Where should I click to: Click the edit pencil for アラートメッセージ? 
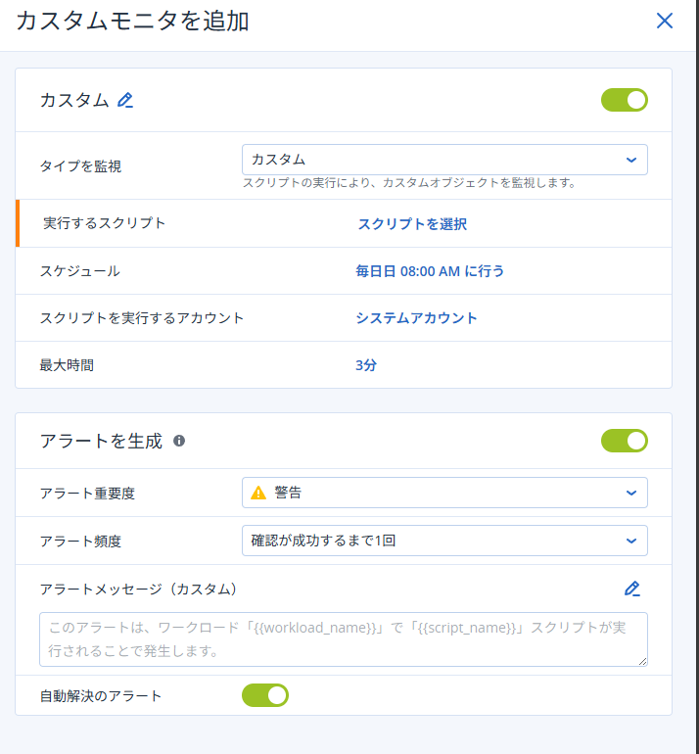[632, 589]
